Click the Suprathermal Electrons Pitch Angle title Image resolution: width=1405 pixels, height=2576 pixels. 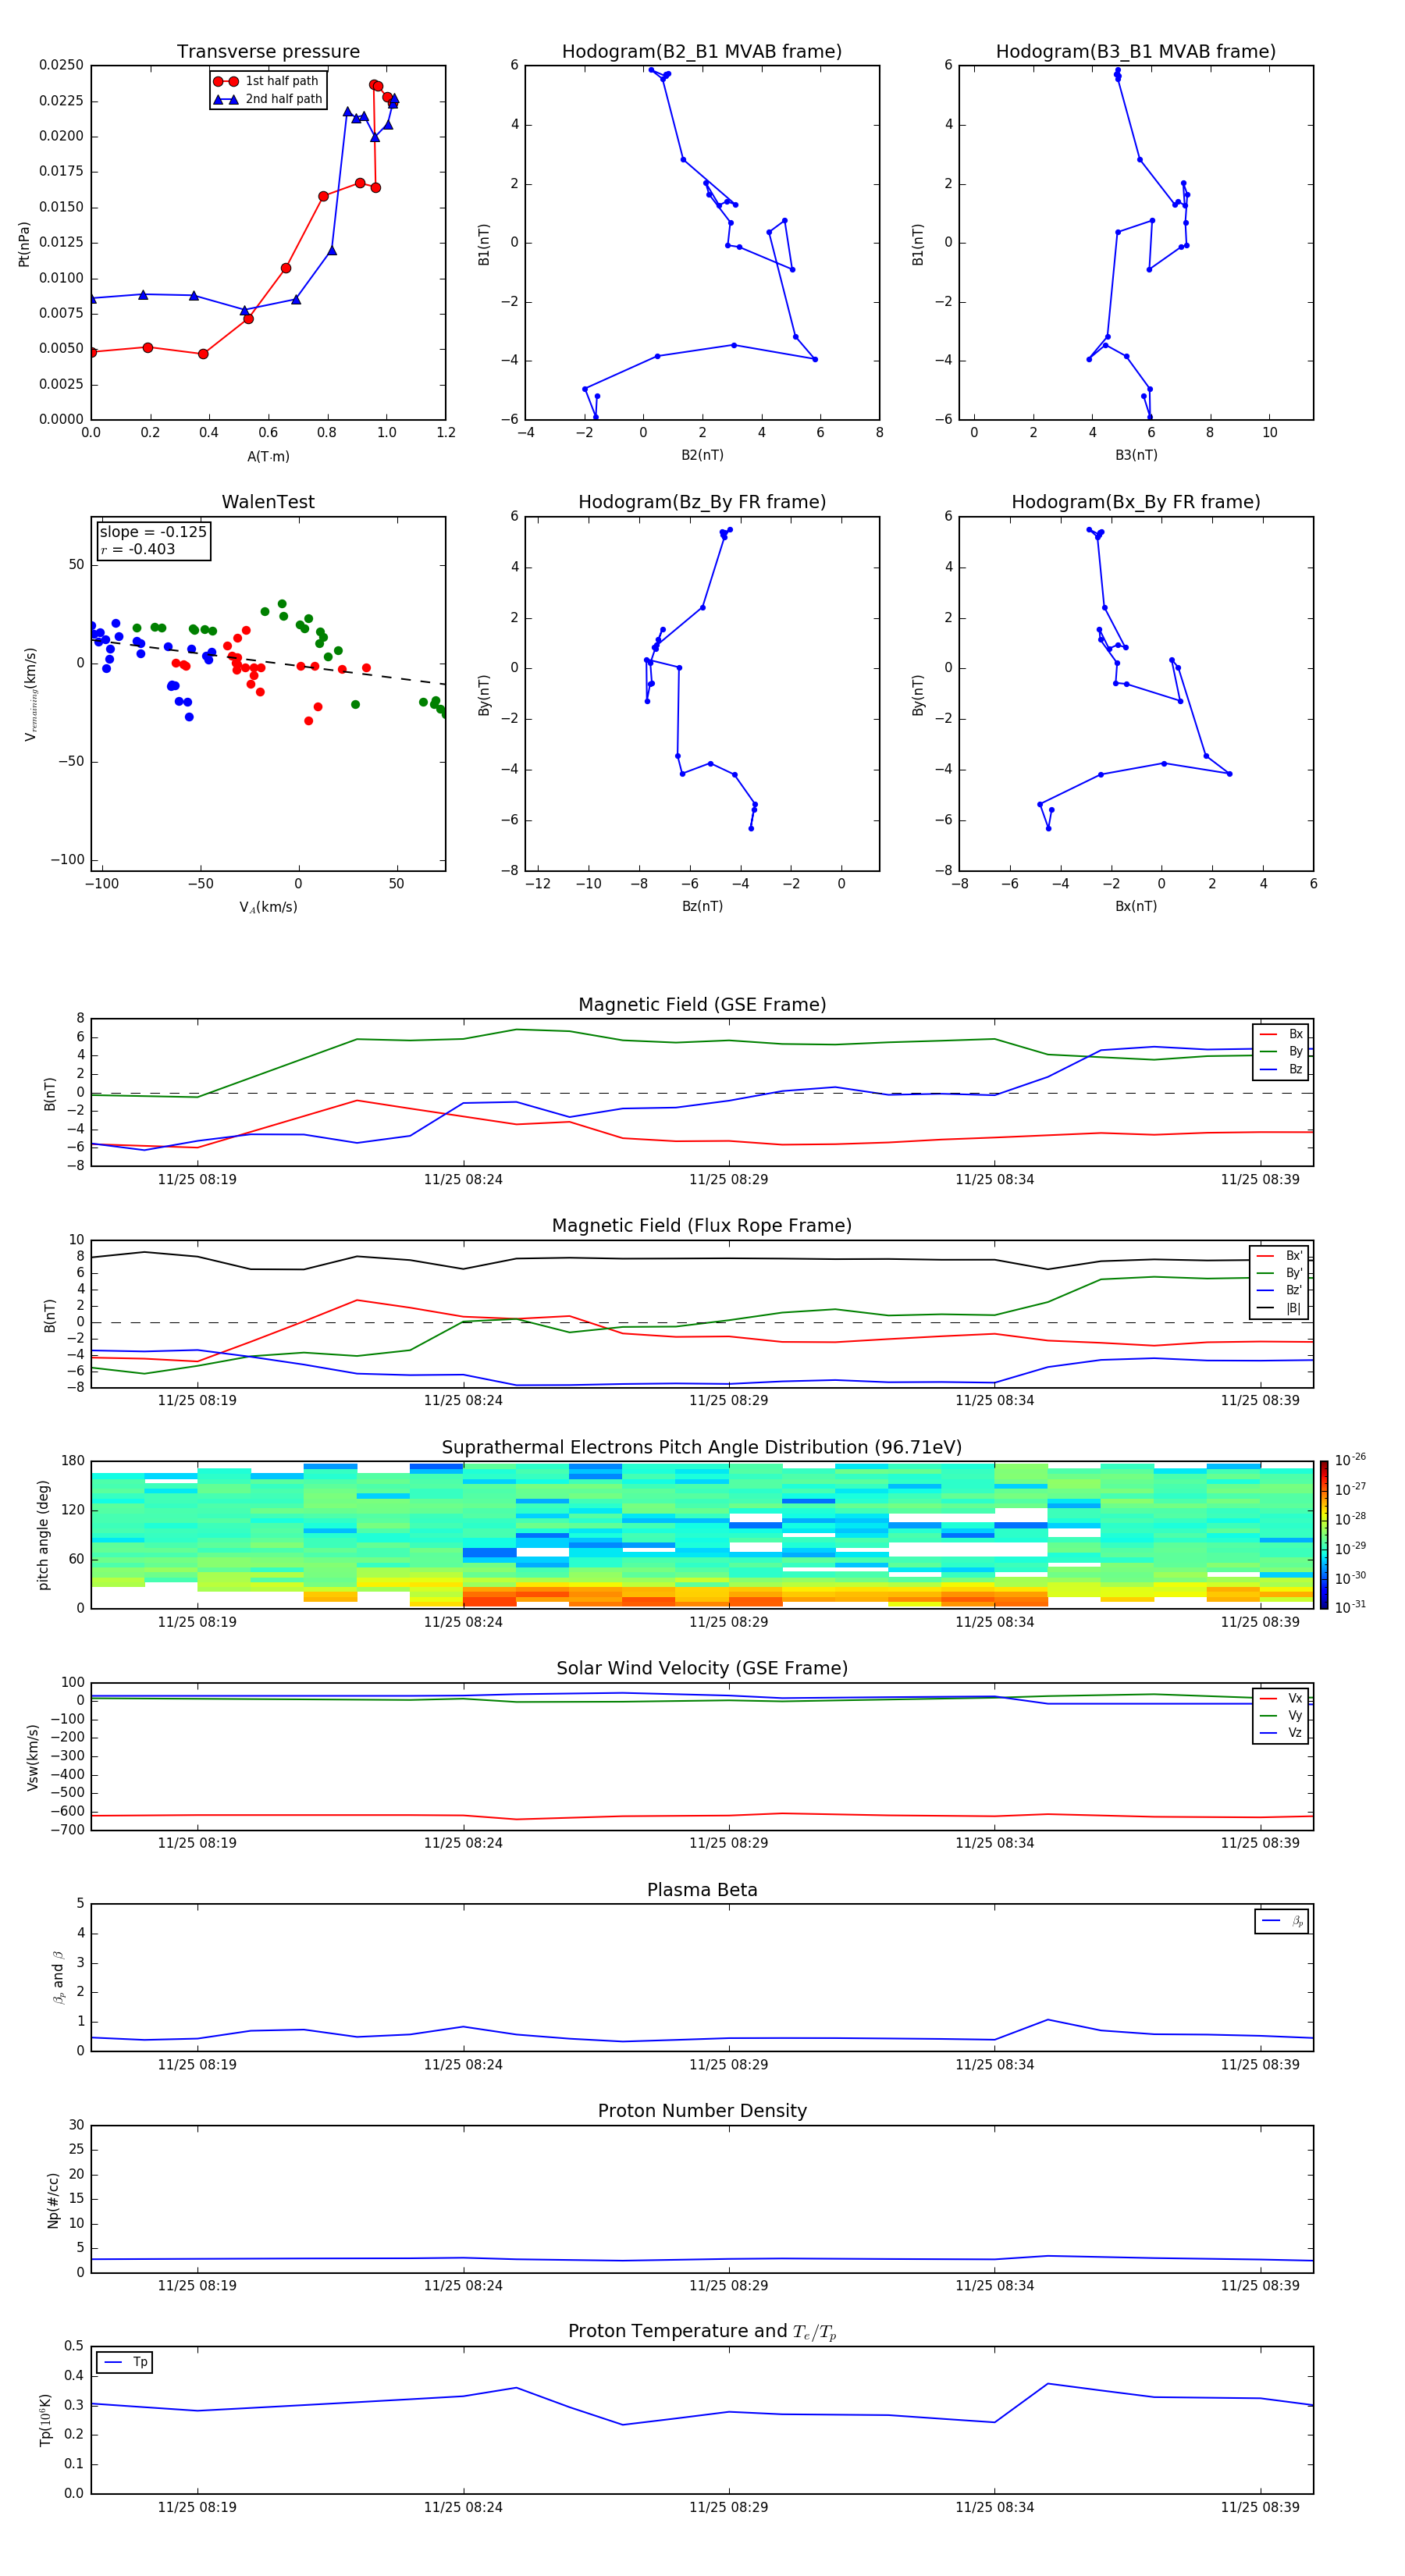pos(702,1448)
